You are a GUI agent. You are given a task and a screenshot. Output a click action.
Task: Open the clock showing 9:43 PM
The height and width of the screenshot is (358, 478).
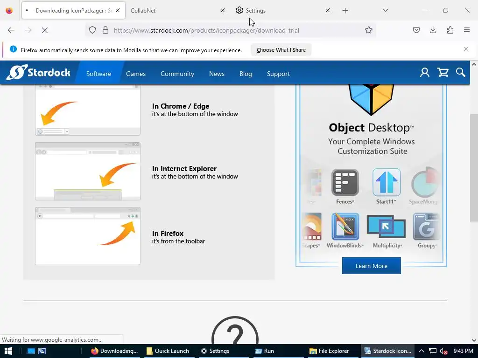tap(463, 351)
